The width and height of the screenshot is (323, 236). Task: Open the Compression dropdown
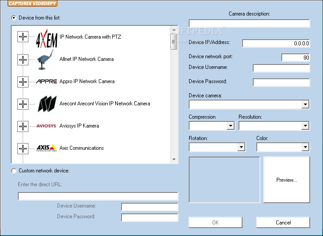230,126
